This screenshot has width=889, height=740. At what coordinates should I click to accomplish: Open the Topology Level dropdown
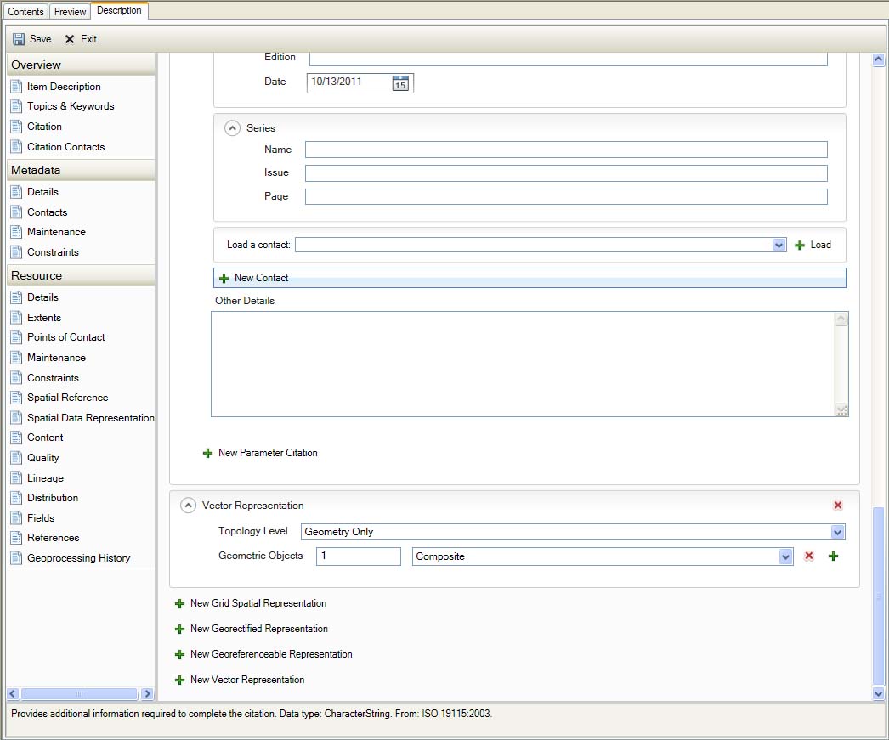click(x=839, y=532)
